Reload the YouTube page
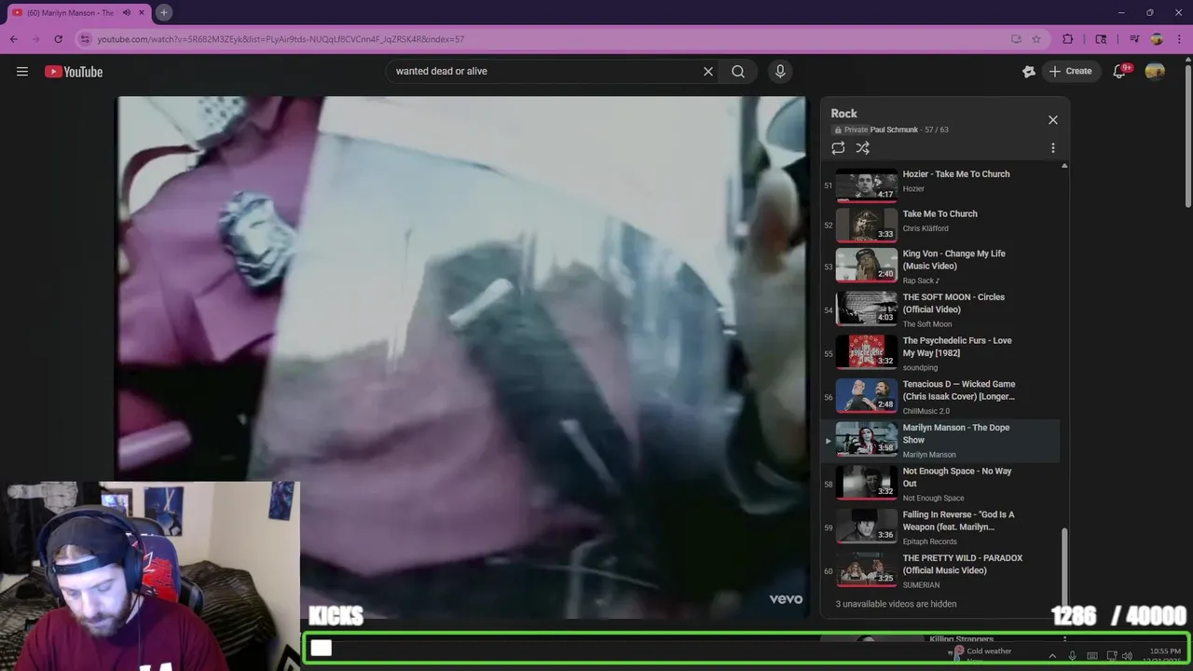The height and width of the screenshot is (671, 1193). [58, 39]
